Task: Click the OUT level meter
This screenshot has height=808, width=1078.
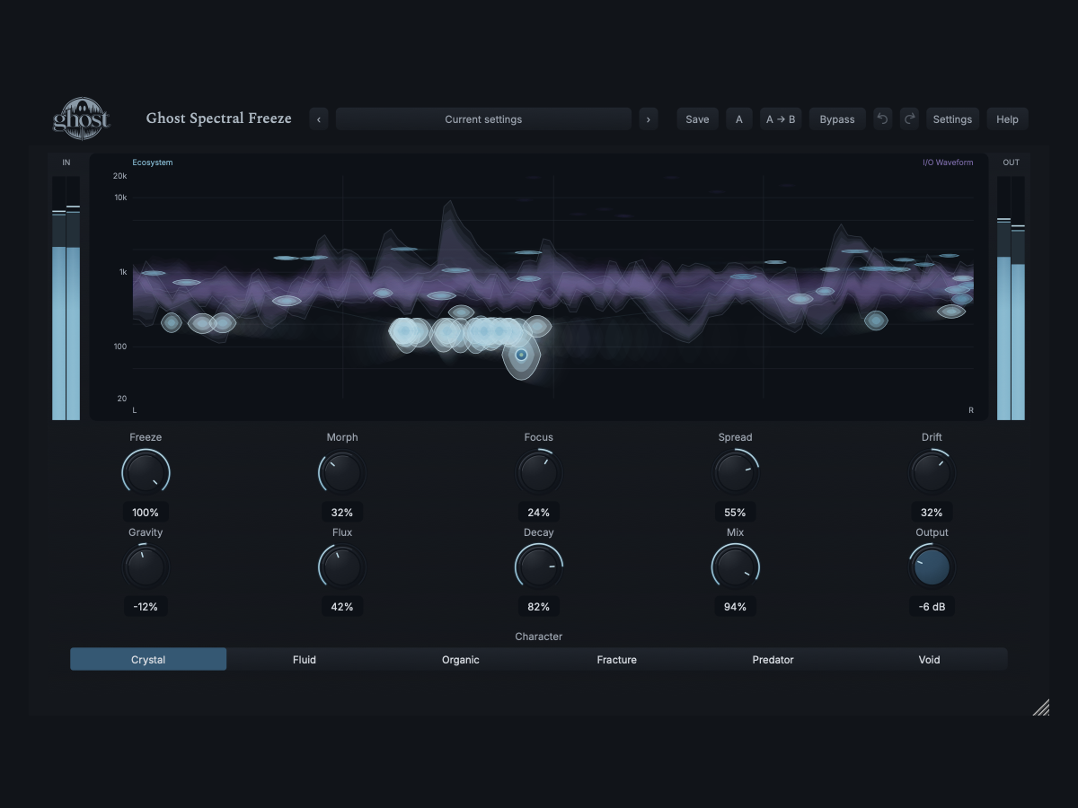Action: 1012,298
